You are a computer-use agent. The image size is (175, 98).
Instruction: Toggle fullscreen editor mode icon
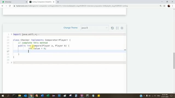[117, 28]
